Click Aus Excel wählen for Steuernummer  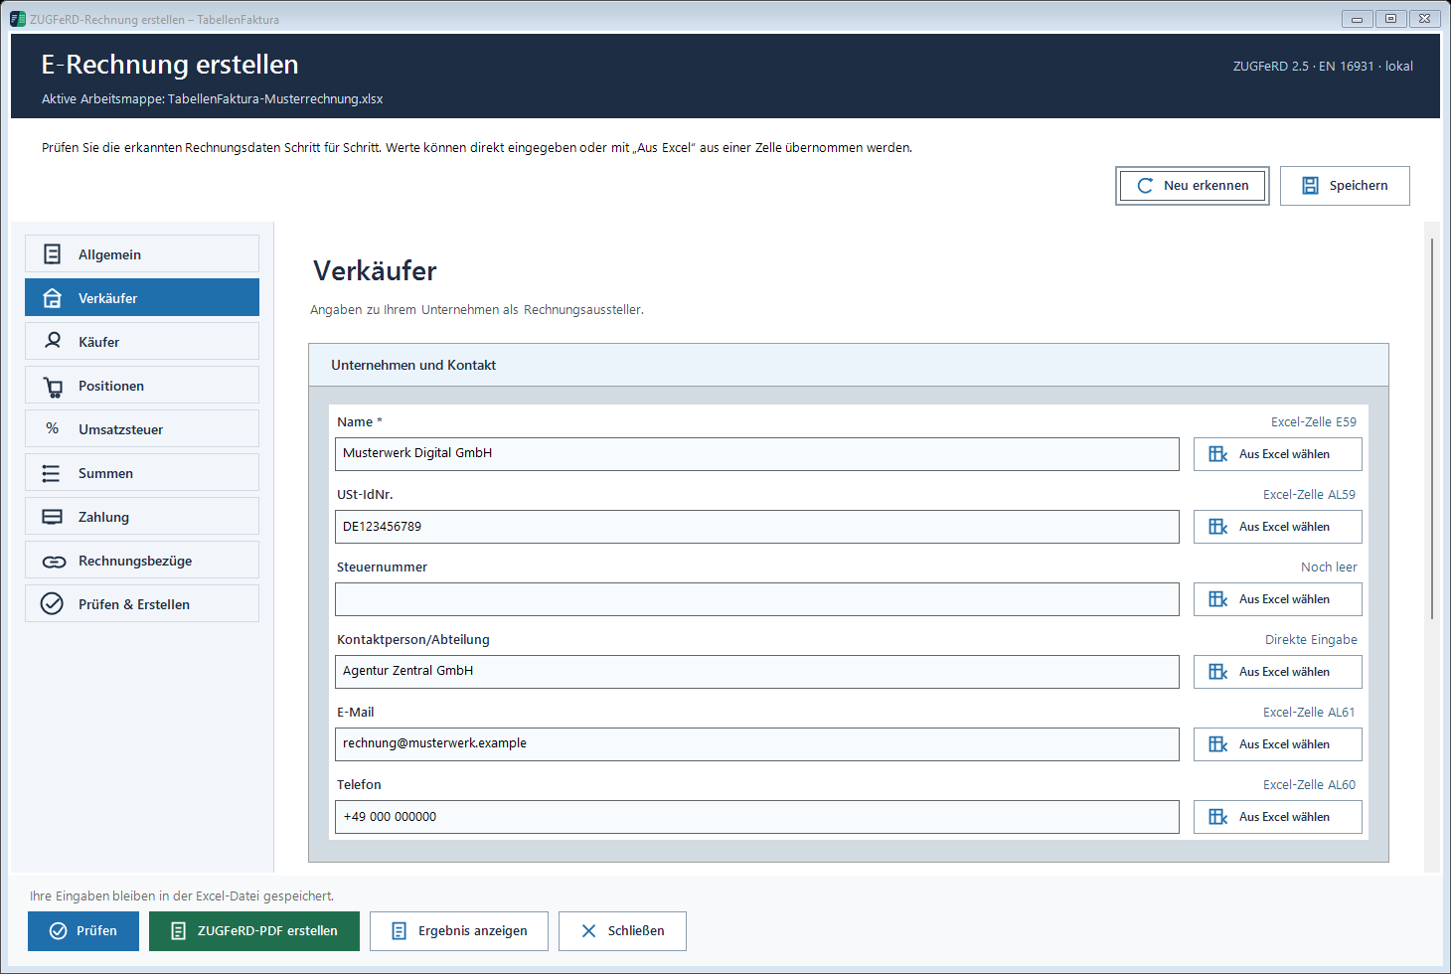(x=1278, y=599)
